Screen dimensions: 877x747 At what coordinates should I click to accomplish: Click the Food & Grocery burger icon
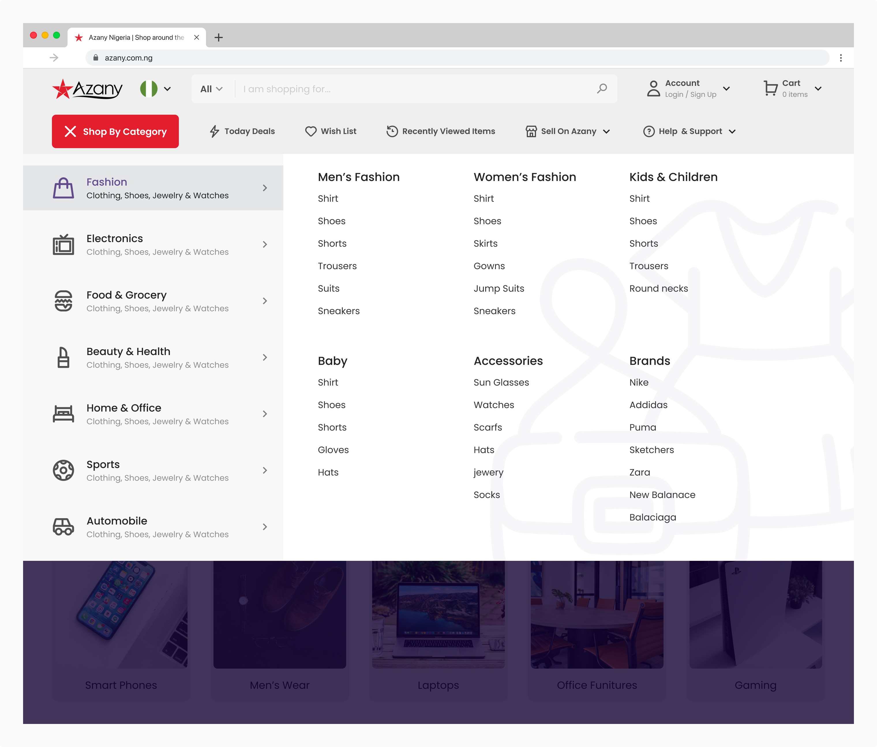tap(63, 301)
